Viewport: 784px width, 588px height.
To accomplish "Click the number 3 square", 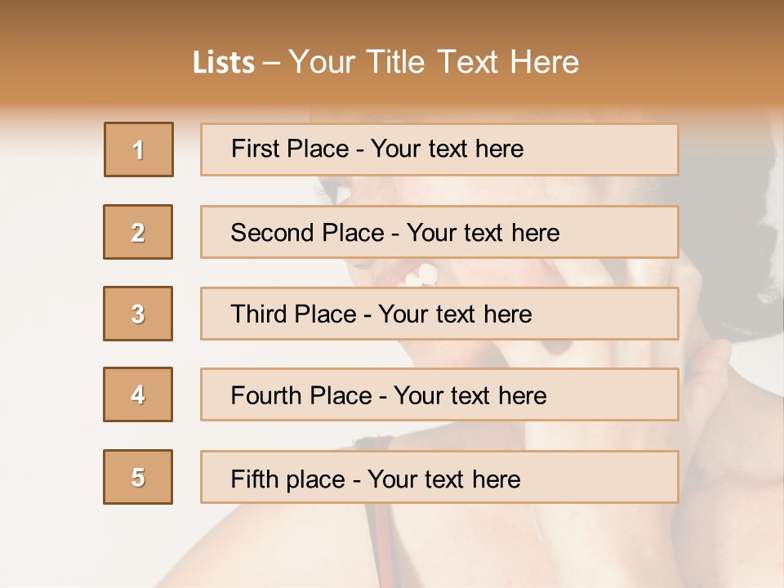I will pos(138,314).
